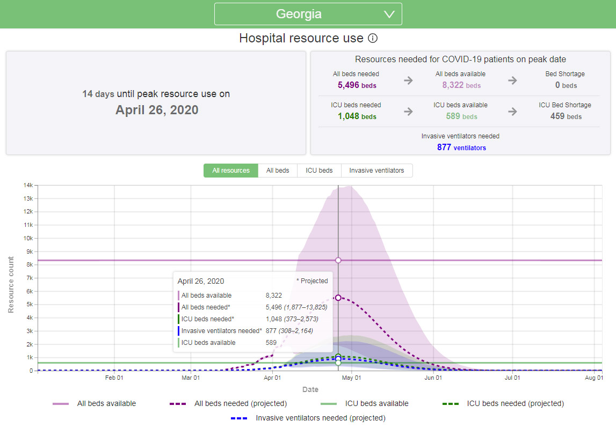Hide ICU beds available legend series

click(376, 403)
